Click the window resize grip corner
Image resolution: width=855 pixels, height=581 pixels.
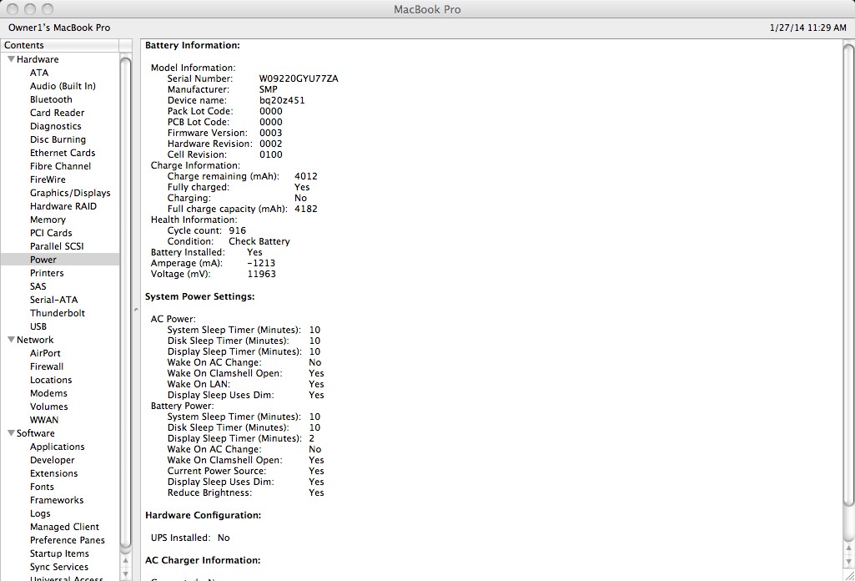click(x=849, y=575)
